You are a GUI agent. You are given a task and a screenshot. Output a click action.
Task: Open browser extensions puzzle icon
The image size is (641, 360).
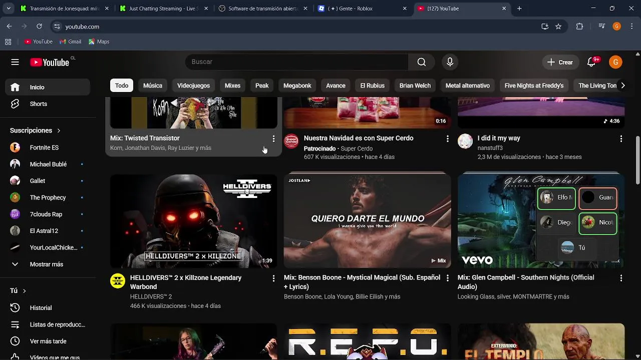point(579,26)
